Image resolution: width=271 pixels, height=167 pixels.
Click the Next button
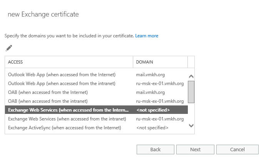click(x=195, y=149)
